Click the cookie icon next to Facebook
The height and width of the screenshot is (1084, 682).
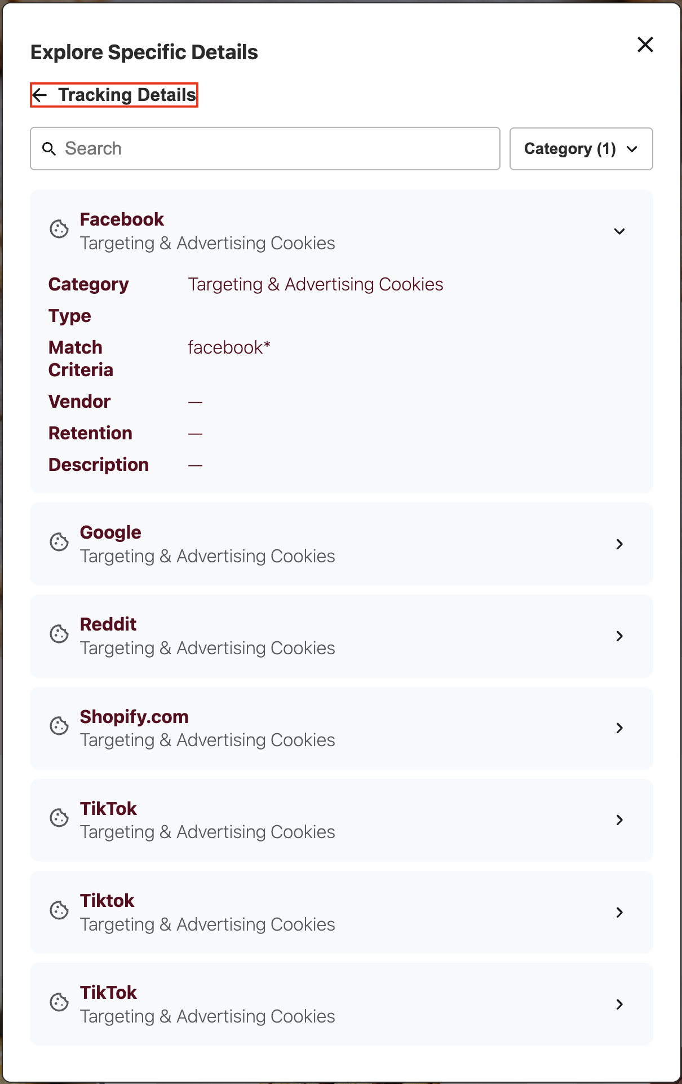pyautogui.click(x=59, y=230)
